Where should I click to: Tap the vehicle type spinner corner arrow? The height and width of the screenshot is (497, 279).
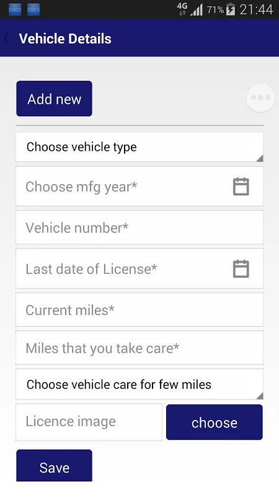[x=260, y=158]
